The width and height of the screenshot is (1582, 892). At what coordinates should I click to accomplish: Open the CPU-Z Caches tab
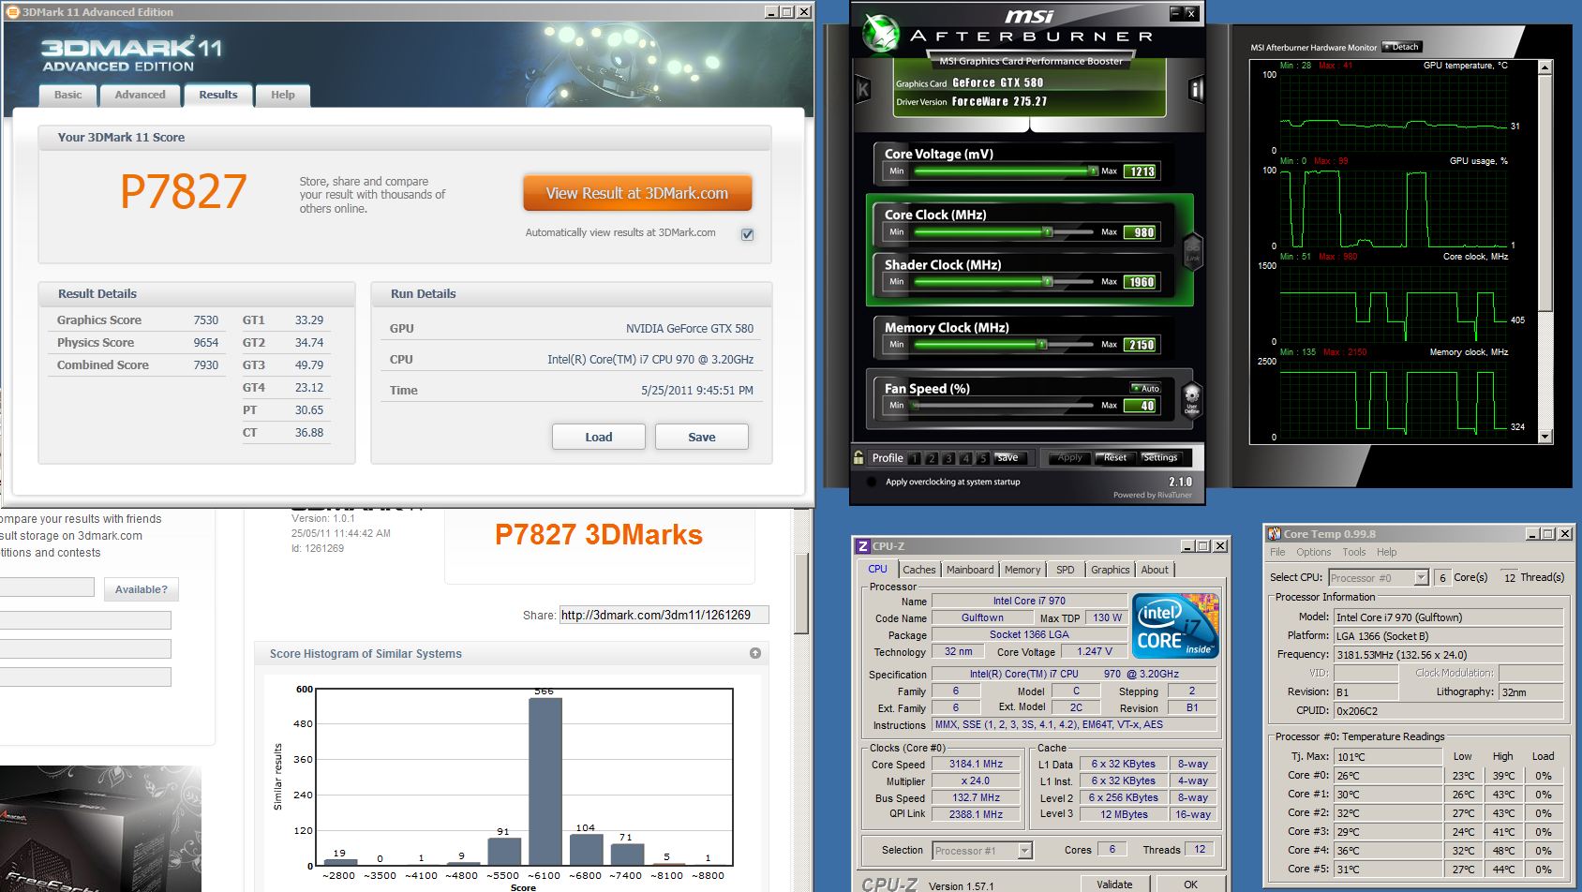pyautogui.click(x=919, y=570)
